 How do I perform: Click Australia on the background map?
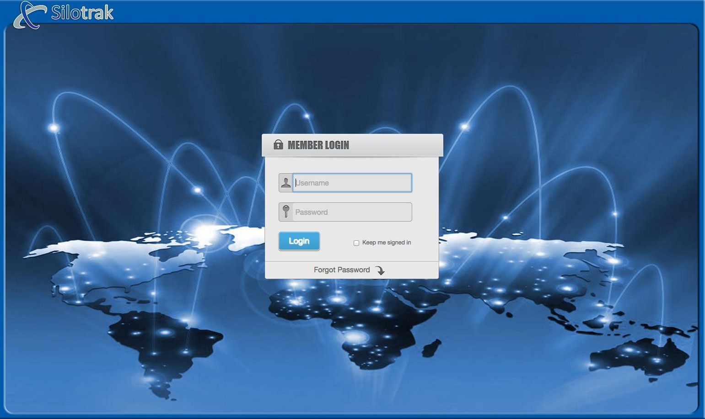click(638, 357)
